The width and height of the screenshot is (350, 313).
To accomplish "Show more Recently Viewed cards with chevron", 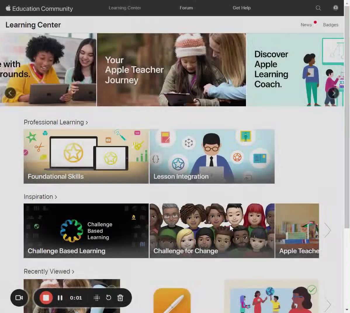I will (328, 305).
